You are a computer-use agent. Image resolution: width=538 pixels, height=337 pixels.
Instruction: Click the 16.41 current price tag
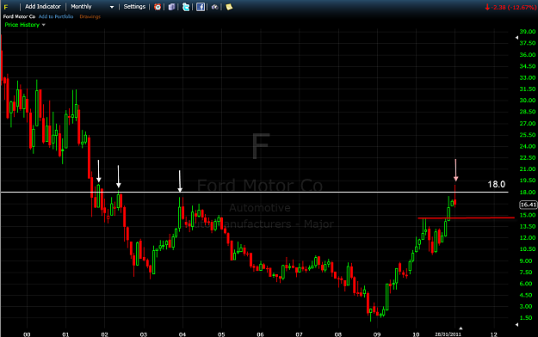[528, 205]
